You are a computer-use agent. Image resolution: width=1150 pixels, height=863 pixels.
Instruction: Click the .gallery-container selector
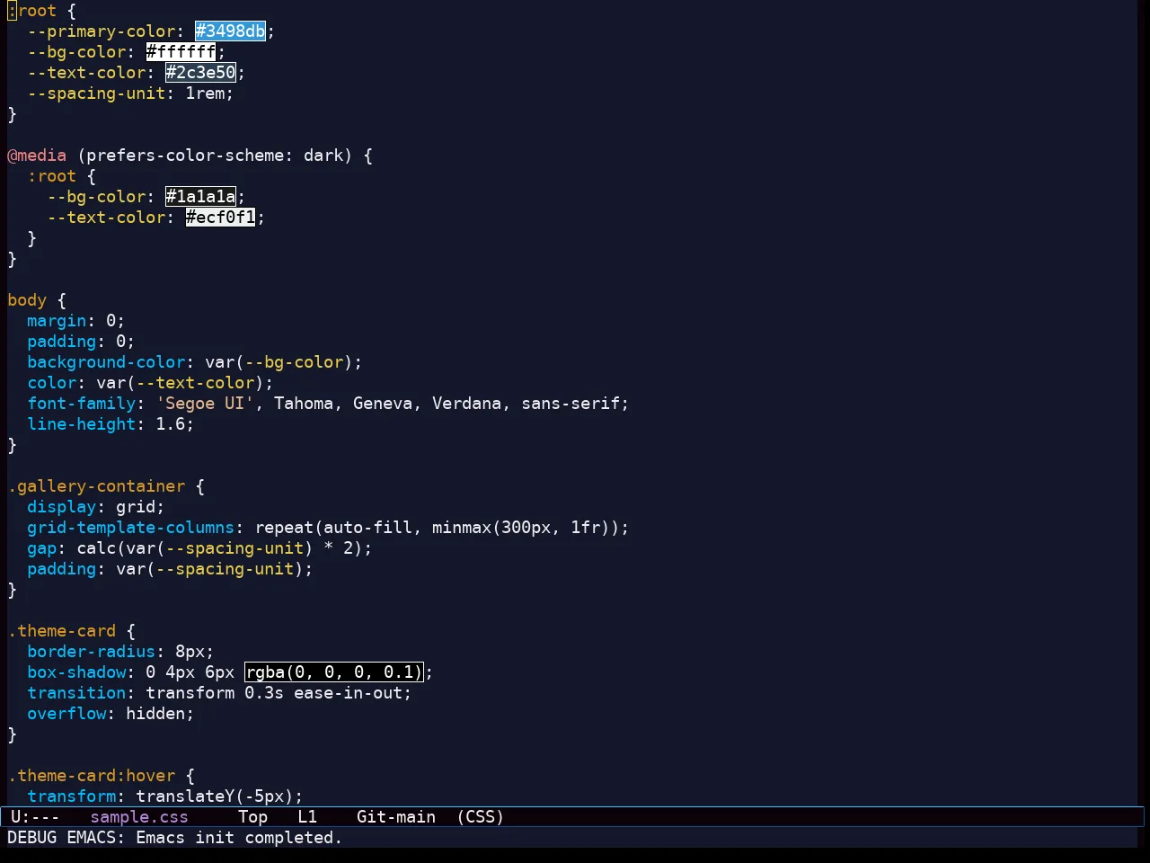pos(96,486)
